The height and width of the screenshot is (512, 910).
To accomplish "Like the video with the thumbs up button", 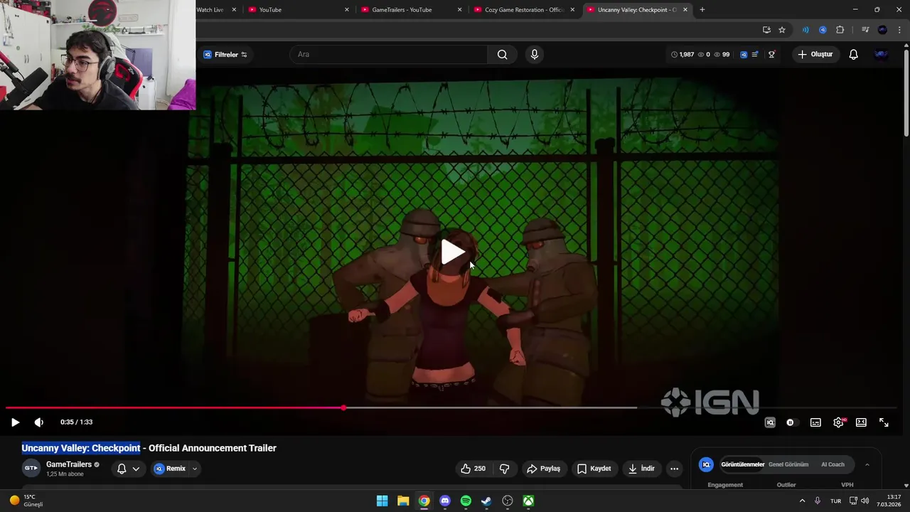I will click(x=473, y=469).
